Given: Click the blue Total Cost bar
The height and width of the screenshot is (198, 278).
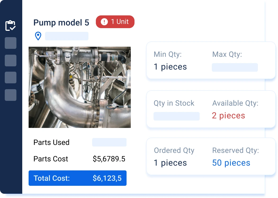Looking at the screenshot, I should click(78, 178).
